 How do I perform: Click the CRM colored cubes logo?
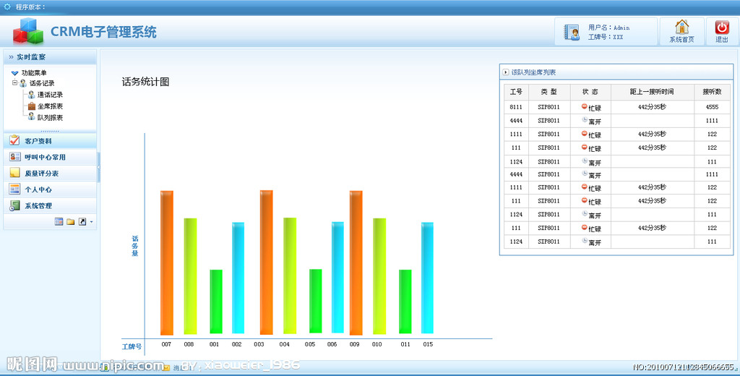click(27, 31)
